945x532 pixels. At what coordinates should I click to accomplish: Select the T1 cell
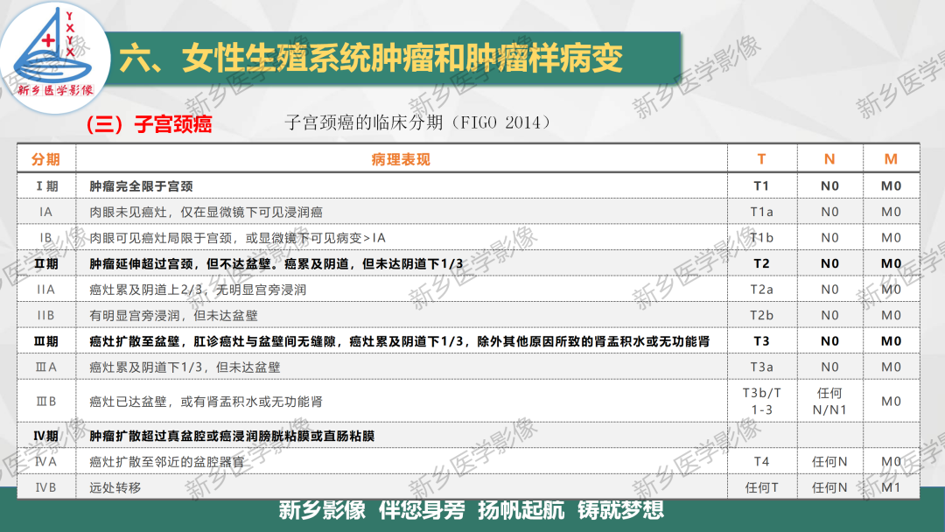tap(762, 186)
